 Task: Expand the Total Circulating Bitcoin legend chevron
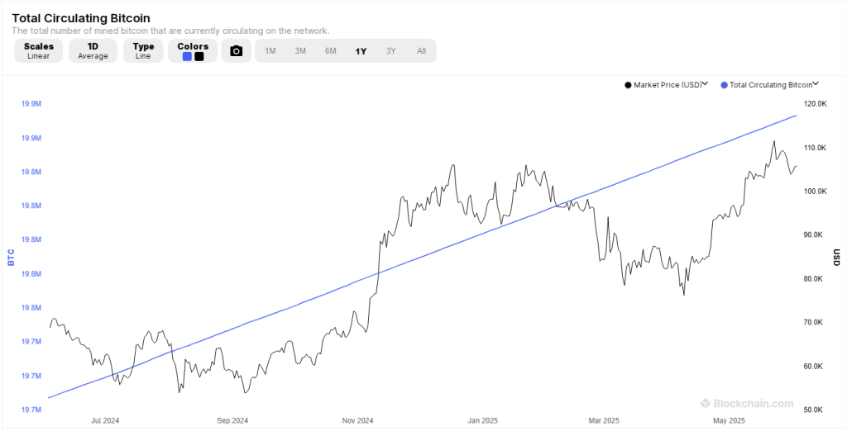(x=816, y=84)
